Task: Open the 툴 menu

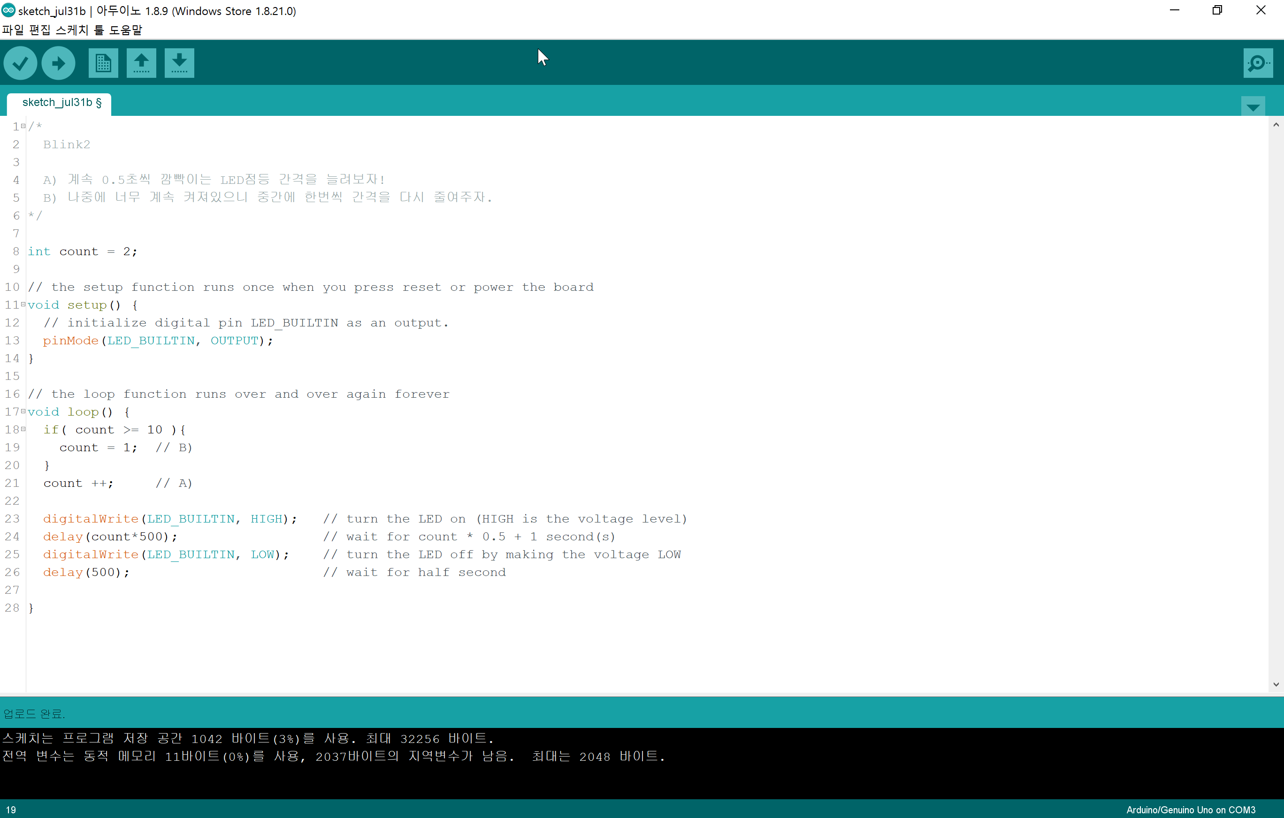Action: coord(99,30)
